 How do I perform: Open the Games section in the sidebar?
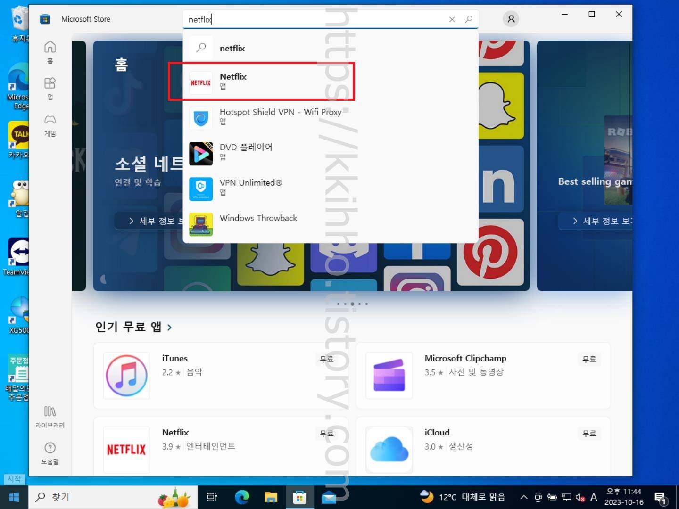point(50,125)
